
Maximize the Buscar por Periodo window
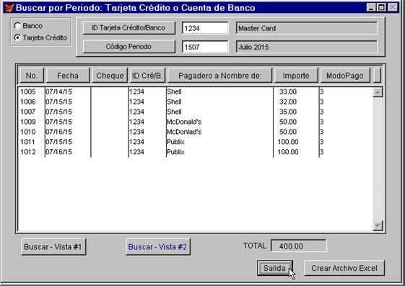click(381, 7)
